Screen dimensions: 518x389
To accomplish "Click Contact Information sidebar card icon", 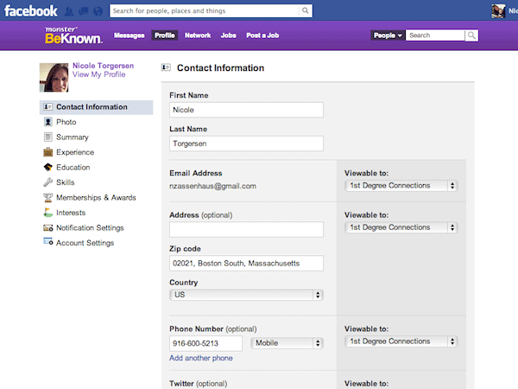I will click(x=47, y=107).
